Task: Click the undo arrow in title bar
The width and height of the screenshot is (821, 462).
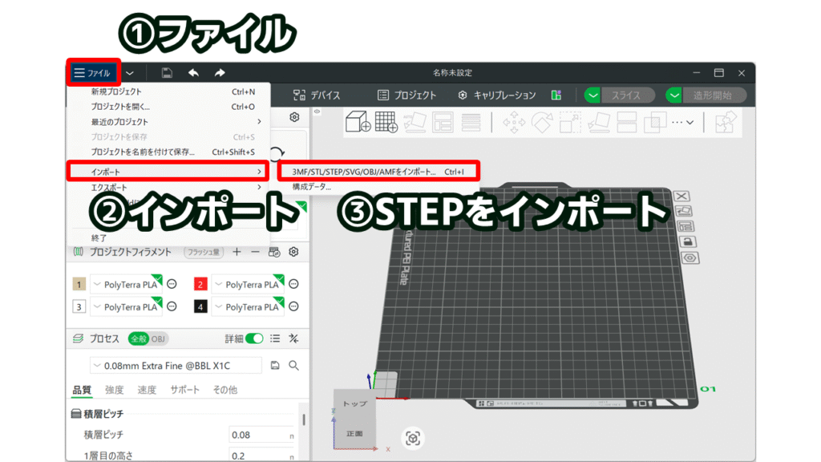Action: click(x=193, y=73)
